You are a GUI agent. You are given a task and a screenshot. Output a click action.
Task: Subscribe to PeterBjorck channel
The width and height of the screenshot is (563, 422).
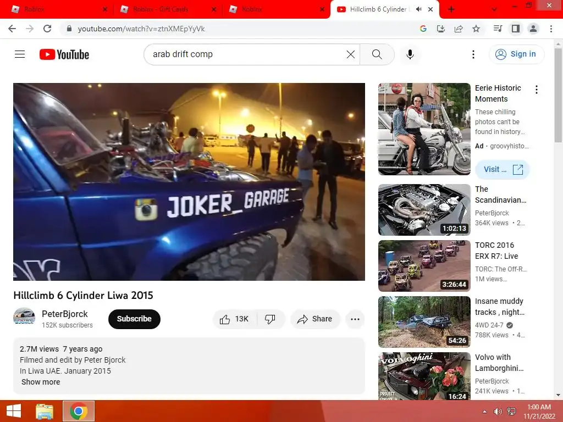[x=134, y=319]
